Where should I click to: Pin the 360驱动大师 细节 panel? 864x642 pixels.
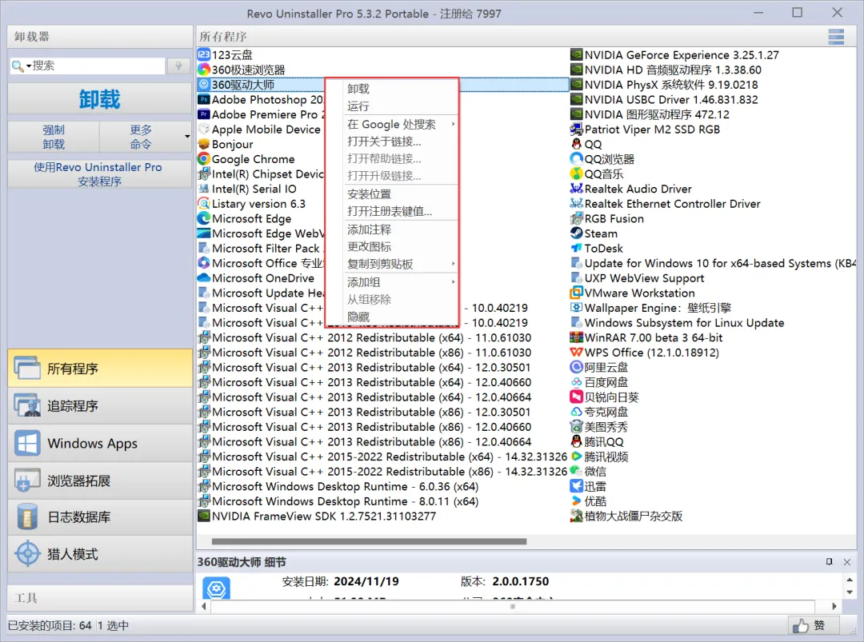tap(830, 562)
